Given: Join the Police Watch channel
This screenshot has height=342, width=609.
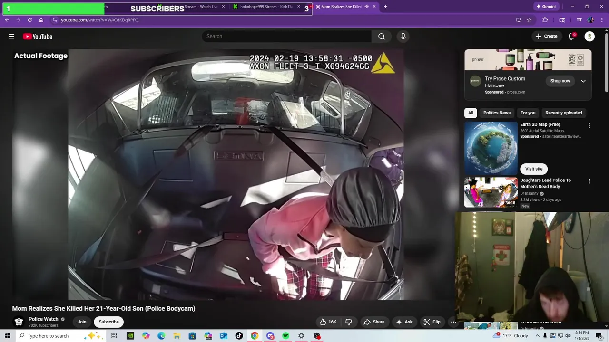Looking at the screenshot, I should tap(82, 322).
